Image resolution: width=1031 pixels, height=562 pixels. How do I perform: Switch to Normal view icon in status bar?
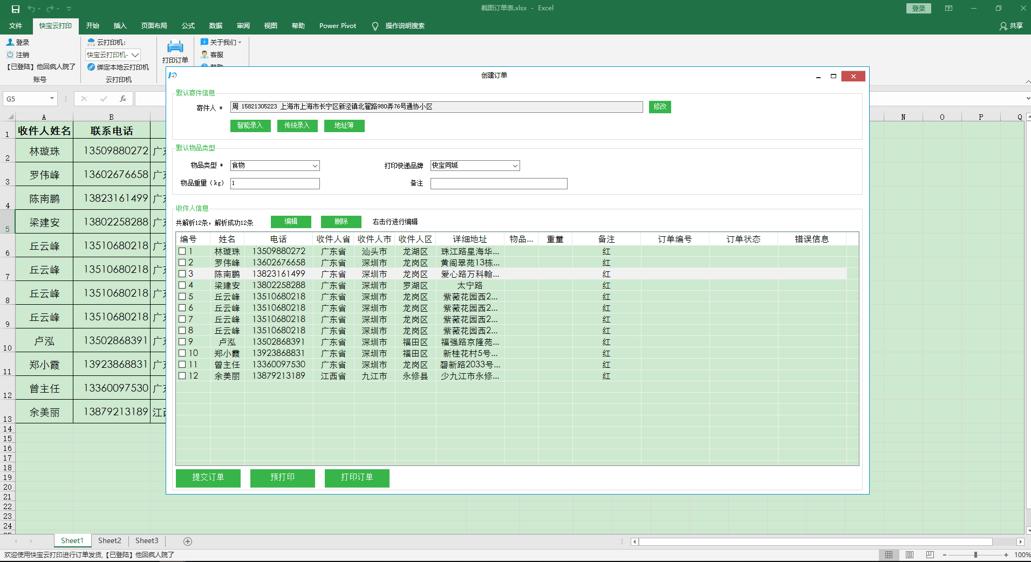tap(889, 554)
